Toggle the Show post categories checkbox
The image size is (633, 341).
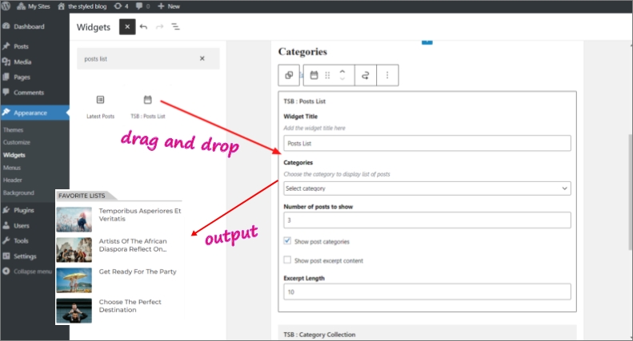coord(288,241)
